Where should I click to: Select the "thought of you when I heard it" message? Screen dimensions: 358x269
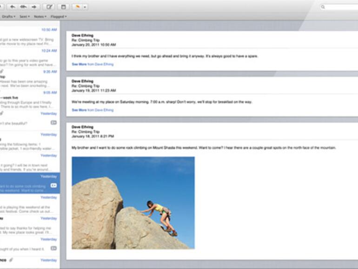point(30,246)
